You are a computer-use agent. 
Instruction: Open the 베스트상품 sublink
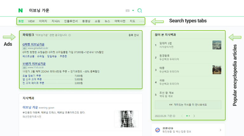(x=29, y=56)
